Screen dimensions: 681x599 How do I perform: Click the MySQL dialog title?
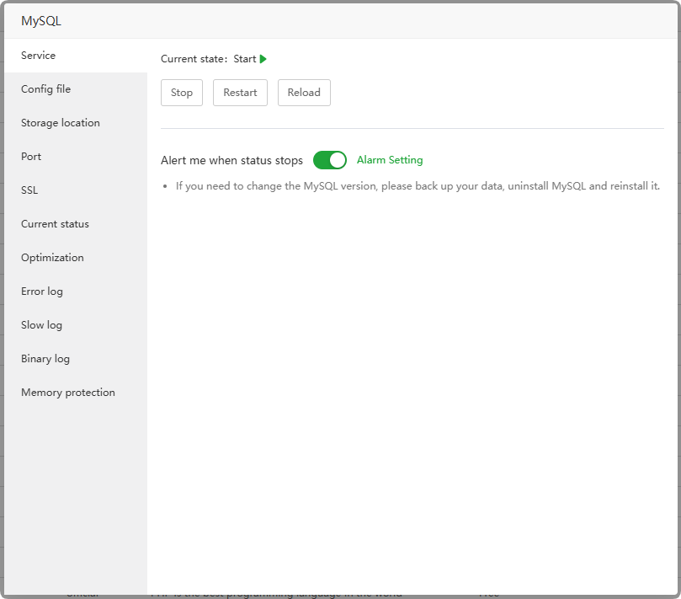coord(41,21)
